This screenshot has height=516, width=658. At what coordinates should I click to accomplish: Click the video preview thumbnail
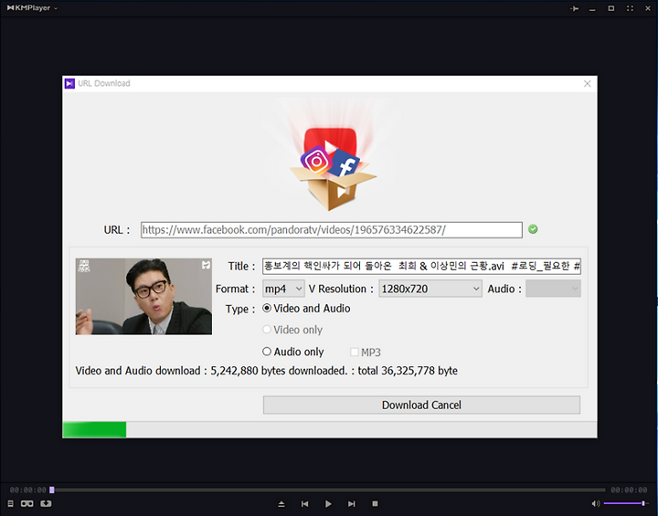pos(143,297)
